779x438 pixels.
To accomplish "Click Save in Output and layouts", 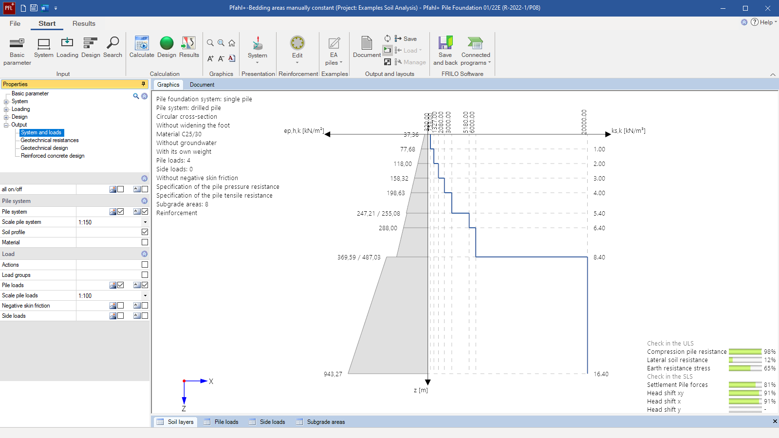I will (406, 39).
